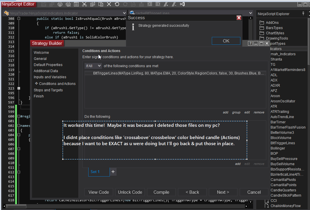The height and width of the screenshot is (210, 310).
Task: Click the Compile button
Action: 161,192
